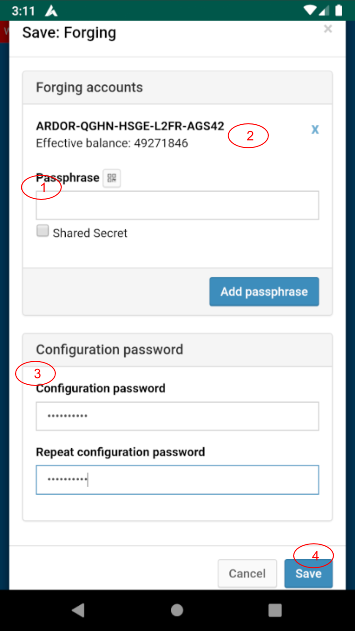This screenshot has width=355, height=631.
Task: Tap the Android home circle icon
Action: coord(177,610)
